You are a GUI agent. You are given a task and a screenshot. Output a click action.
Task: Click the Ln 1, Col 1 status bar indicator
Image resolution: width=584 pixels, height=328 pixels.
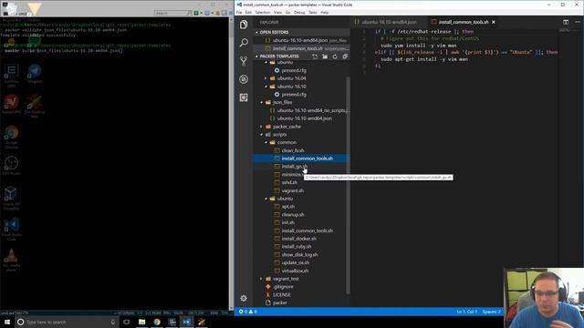click(466, 312)
